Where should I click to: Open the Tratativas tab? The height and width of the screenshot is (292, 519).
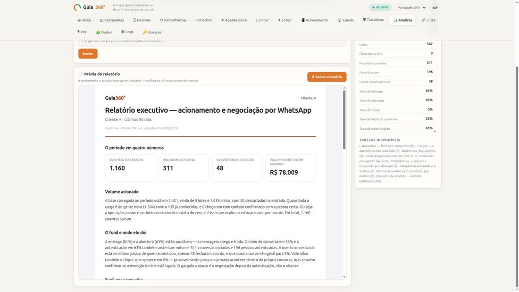click(373, 20)
